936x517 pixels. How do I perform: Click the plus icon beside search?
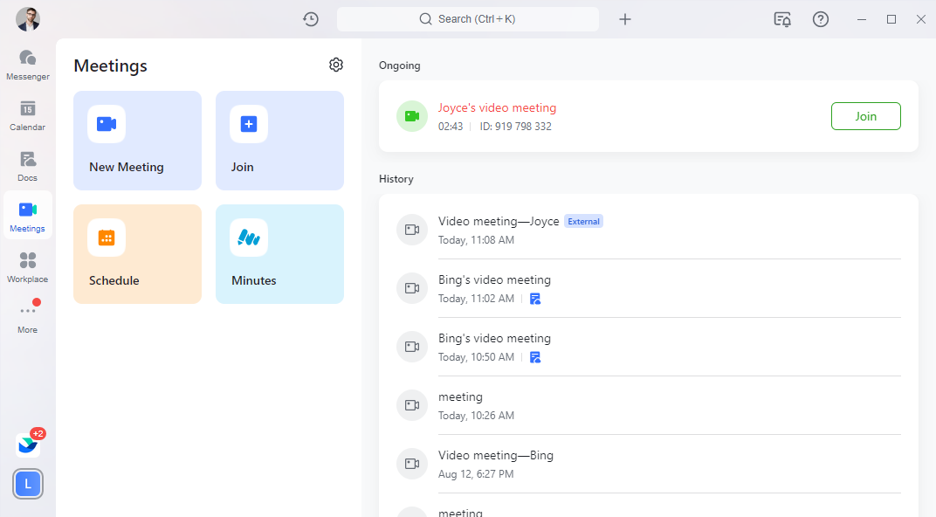[x=625, y=19]
